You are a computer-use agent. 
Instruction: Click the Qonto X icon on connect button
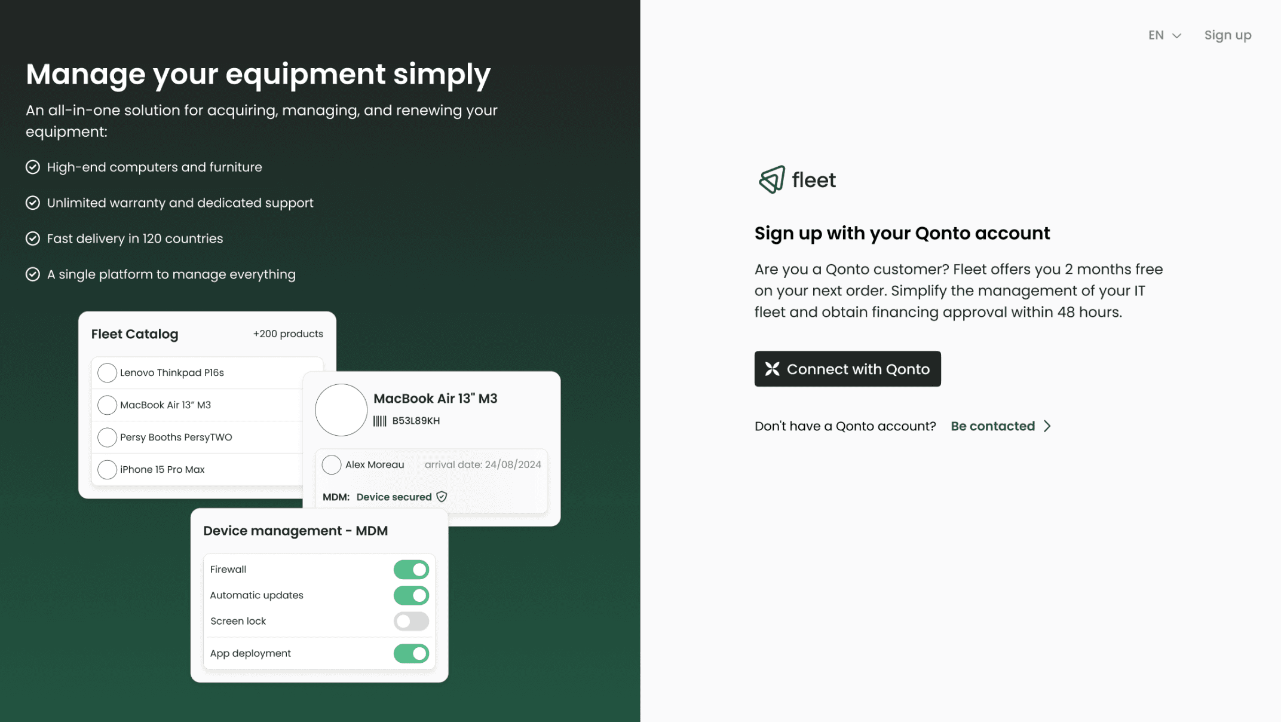(x=772, y=369)
